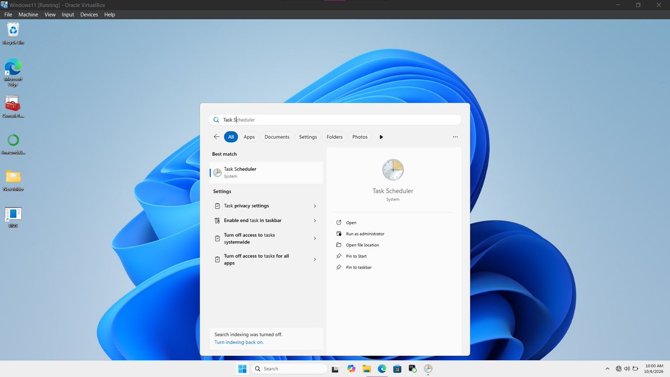Expand Enable end task in taskbar chevron

(315, 221)
